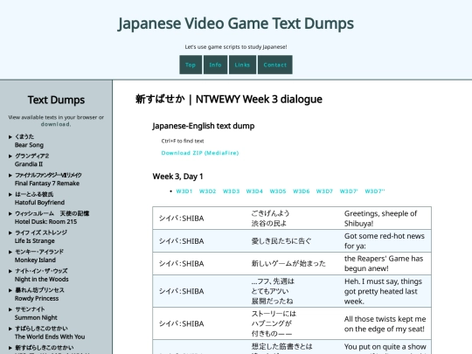This screenshot has height=354, width=472.
Task: Click the 'Ctrl+F to find text' hint
Action: point(183,141)
